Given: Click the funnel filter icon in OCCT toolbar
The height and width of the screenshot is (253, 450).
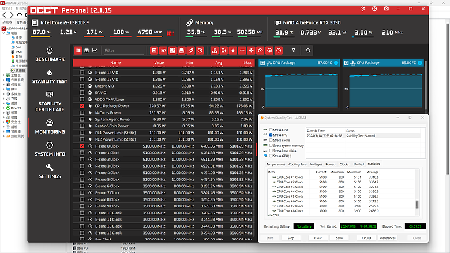Looking at the screenshot, I should pos(294,51).
